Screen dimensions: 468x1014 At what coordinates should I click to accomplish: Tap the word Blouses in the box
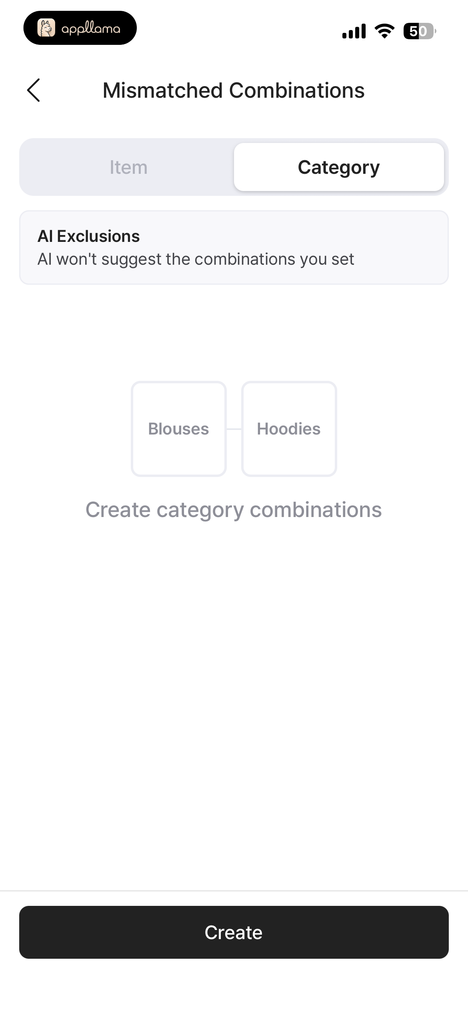tap(178, 429)
